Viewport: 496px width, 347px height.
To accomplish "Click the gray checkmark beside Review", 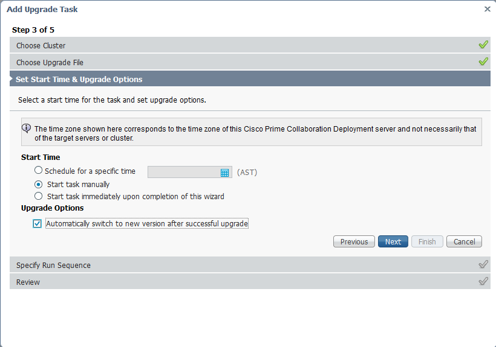I will click(483, 281).
